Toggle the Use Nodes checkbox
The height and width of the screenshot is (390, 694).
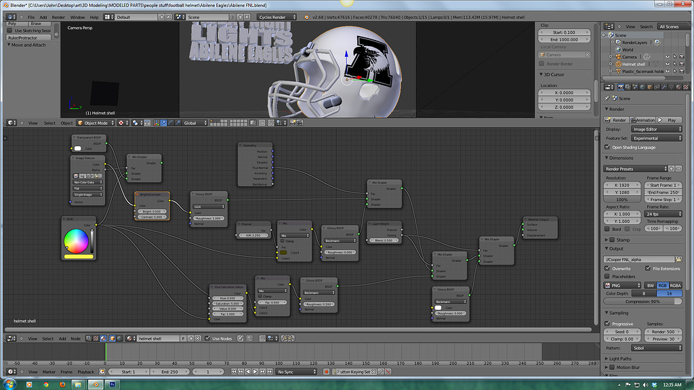tap(207, 339)
